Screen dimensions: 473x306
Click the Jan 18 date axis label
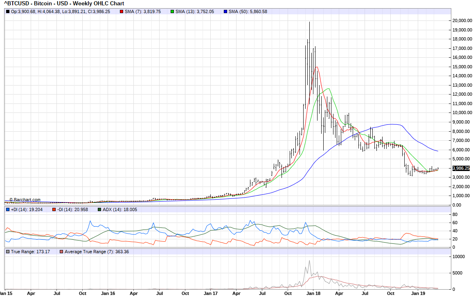tap(313, 293)
